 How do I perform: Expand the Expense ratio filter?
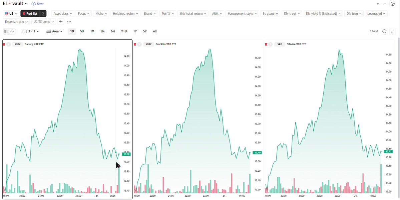16,22
